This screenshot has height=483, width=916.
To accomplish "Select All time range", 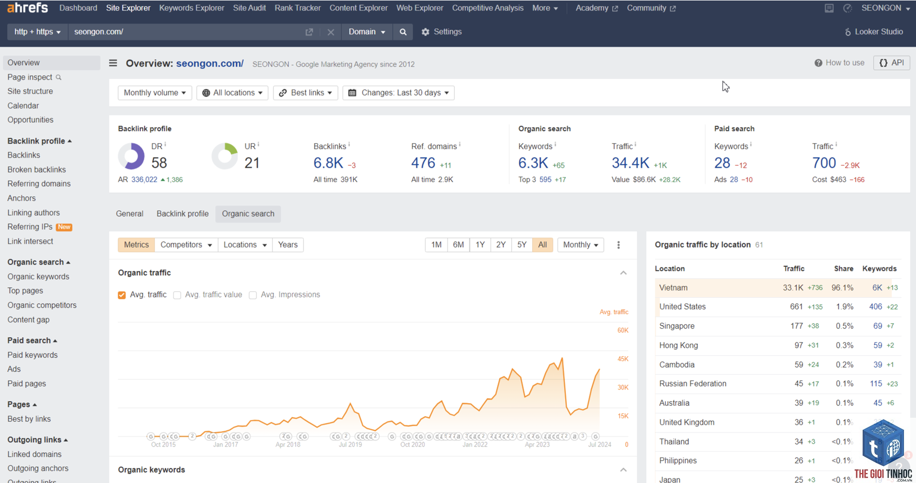I will tap(543, 245).
